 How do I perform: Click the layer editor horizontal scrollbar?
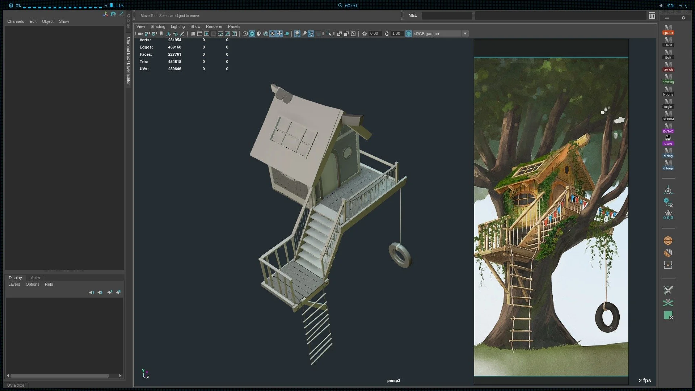60,375
